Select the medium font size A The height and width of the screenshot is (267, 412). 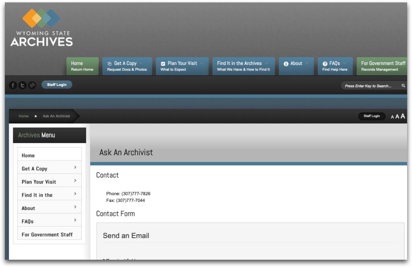pyautogui.click(x=397, y=117)
